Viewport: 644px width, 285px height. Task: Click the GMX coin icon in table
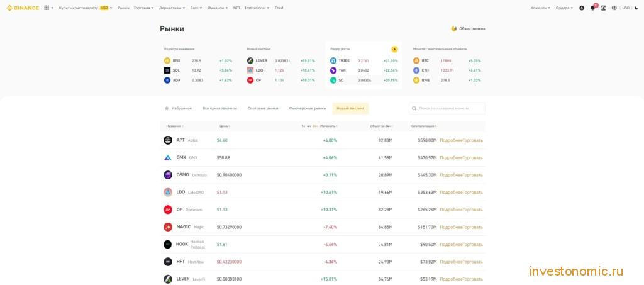click(x=167, y=158)
